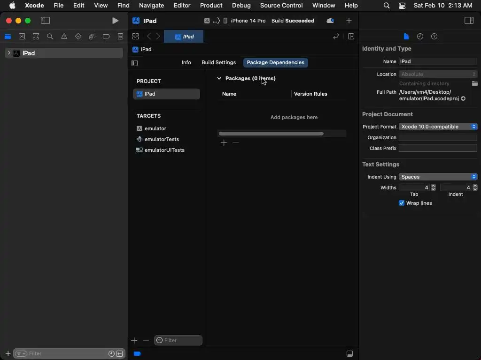
Task: Go back in editor history
Action: [x=149, y=37]
